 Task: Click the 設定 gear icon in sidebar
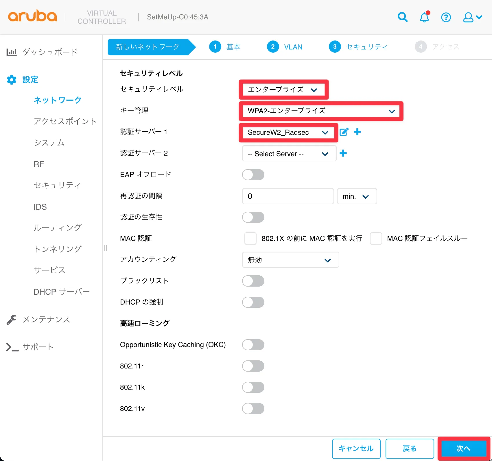pos(12,80)
